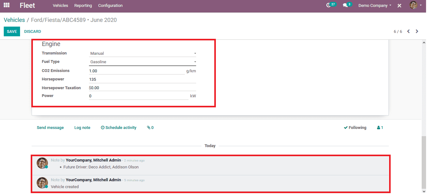Click Schedule activity

118,128
